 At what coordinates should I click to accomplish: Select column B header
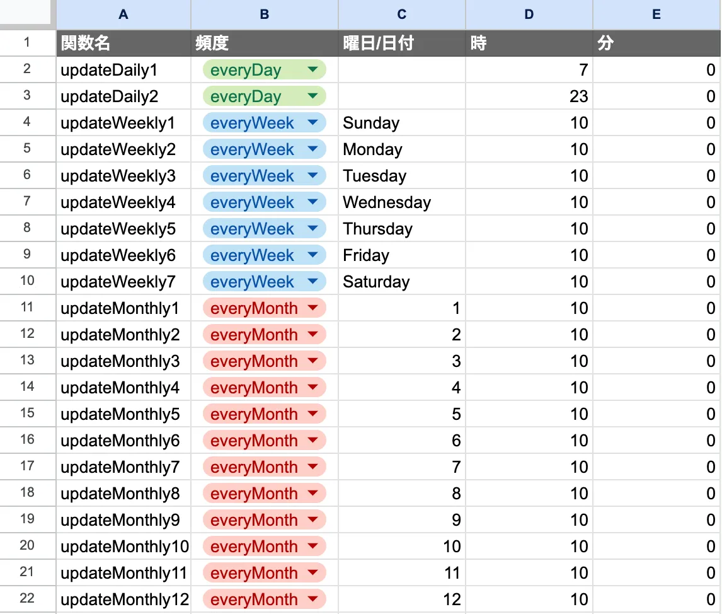[265, 14]
